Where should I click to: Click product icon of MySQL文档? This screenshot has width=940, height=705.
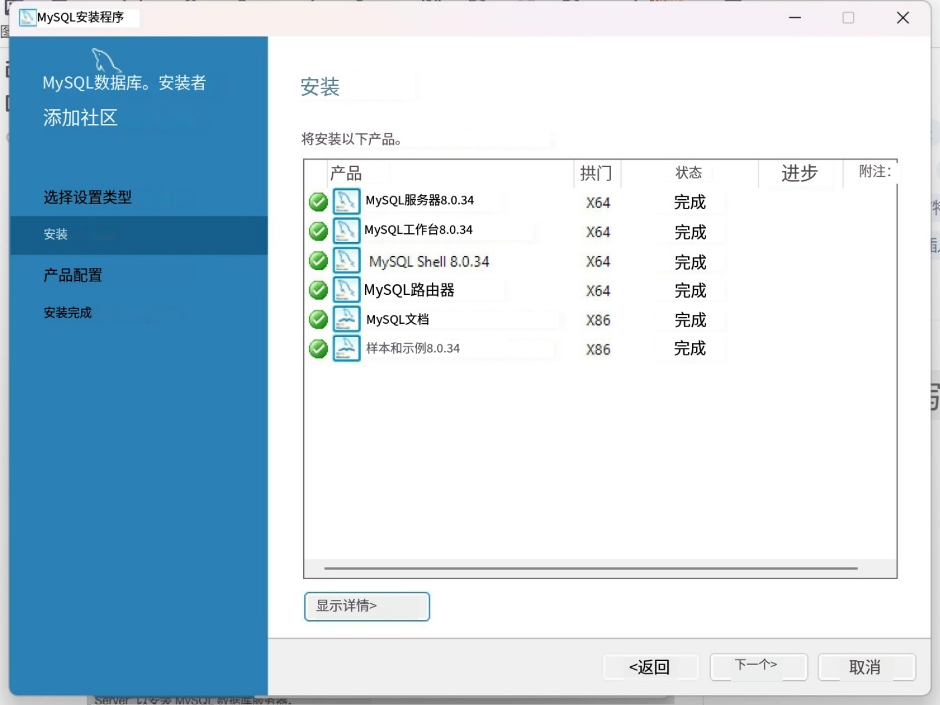point(346,319)
